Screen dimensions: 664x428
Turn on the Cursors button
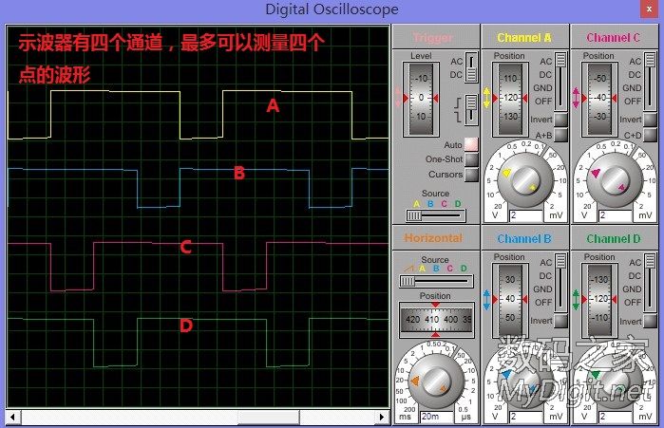(x=471, y=175)
